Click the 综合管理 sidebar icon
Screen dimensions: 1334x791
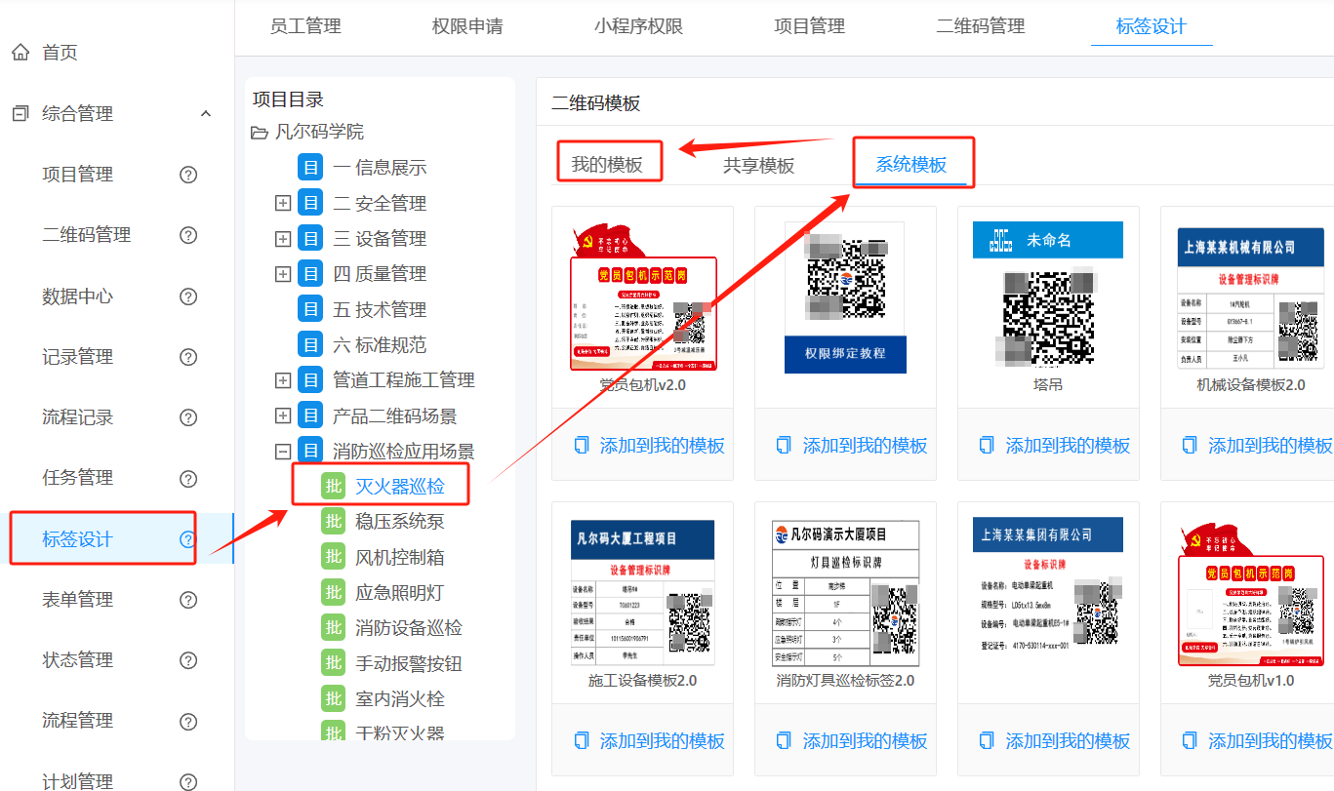(19, 112)
